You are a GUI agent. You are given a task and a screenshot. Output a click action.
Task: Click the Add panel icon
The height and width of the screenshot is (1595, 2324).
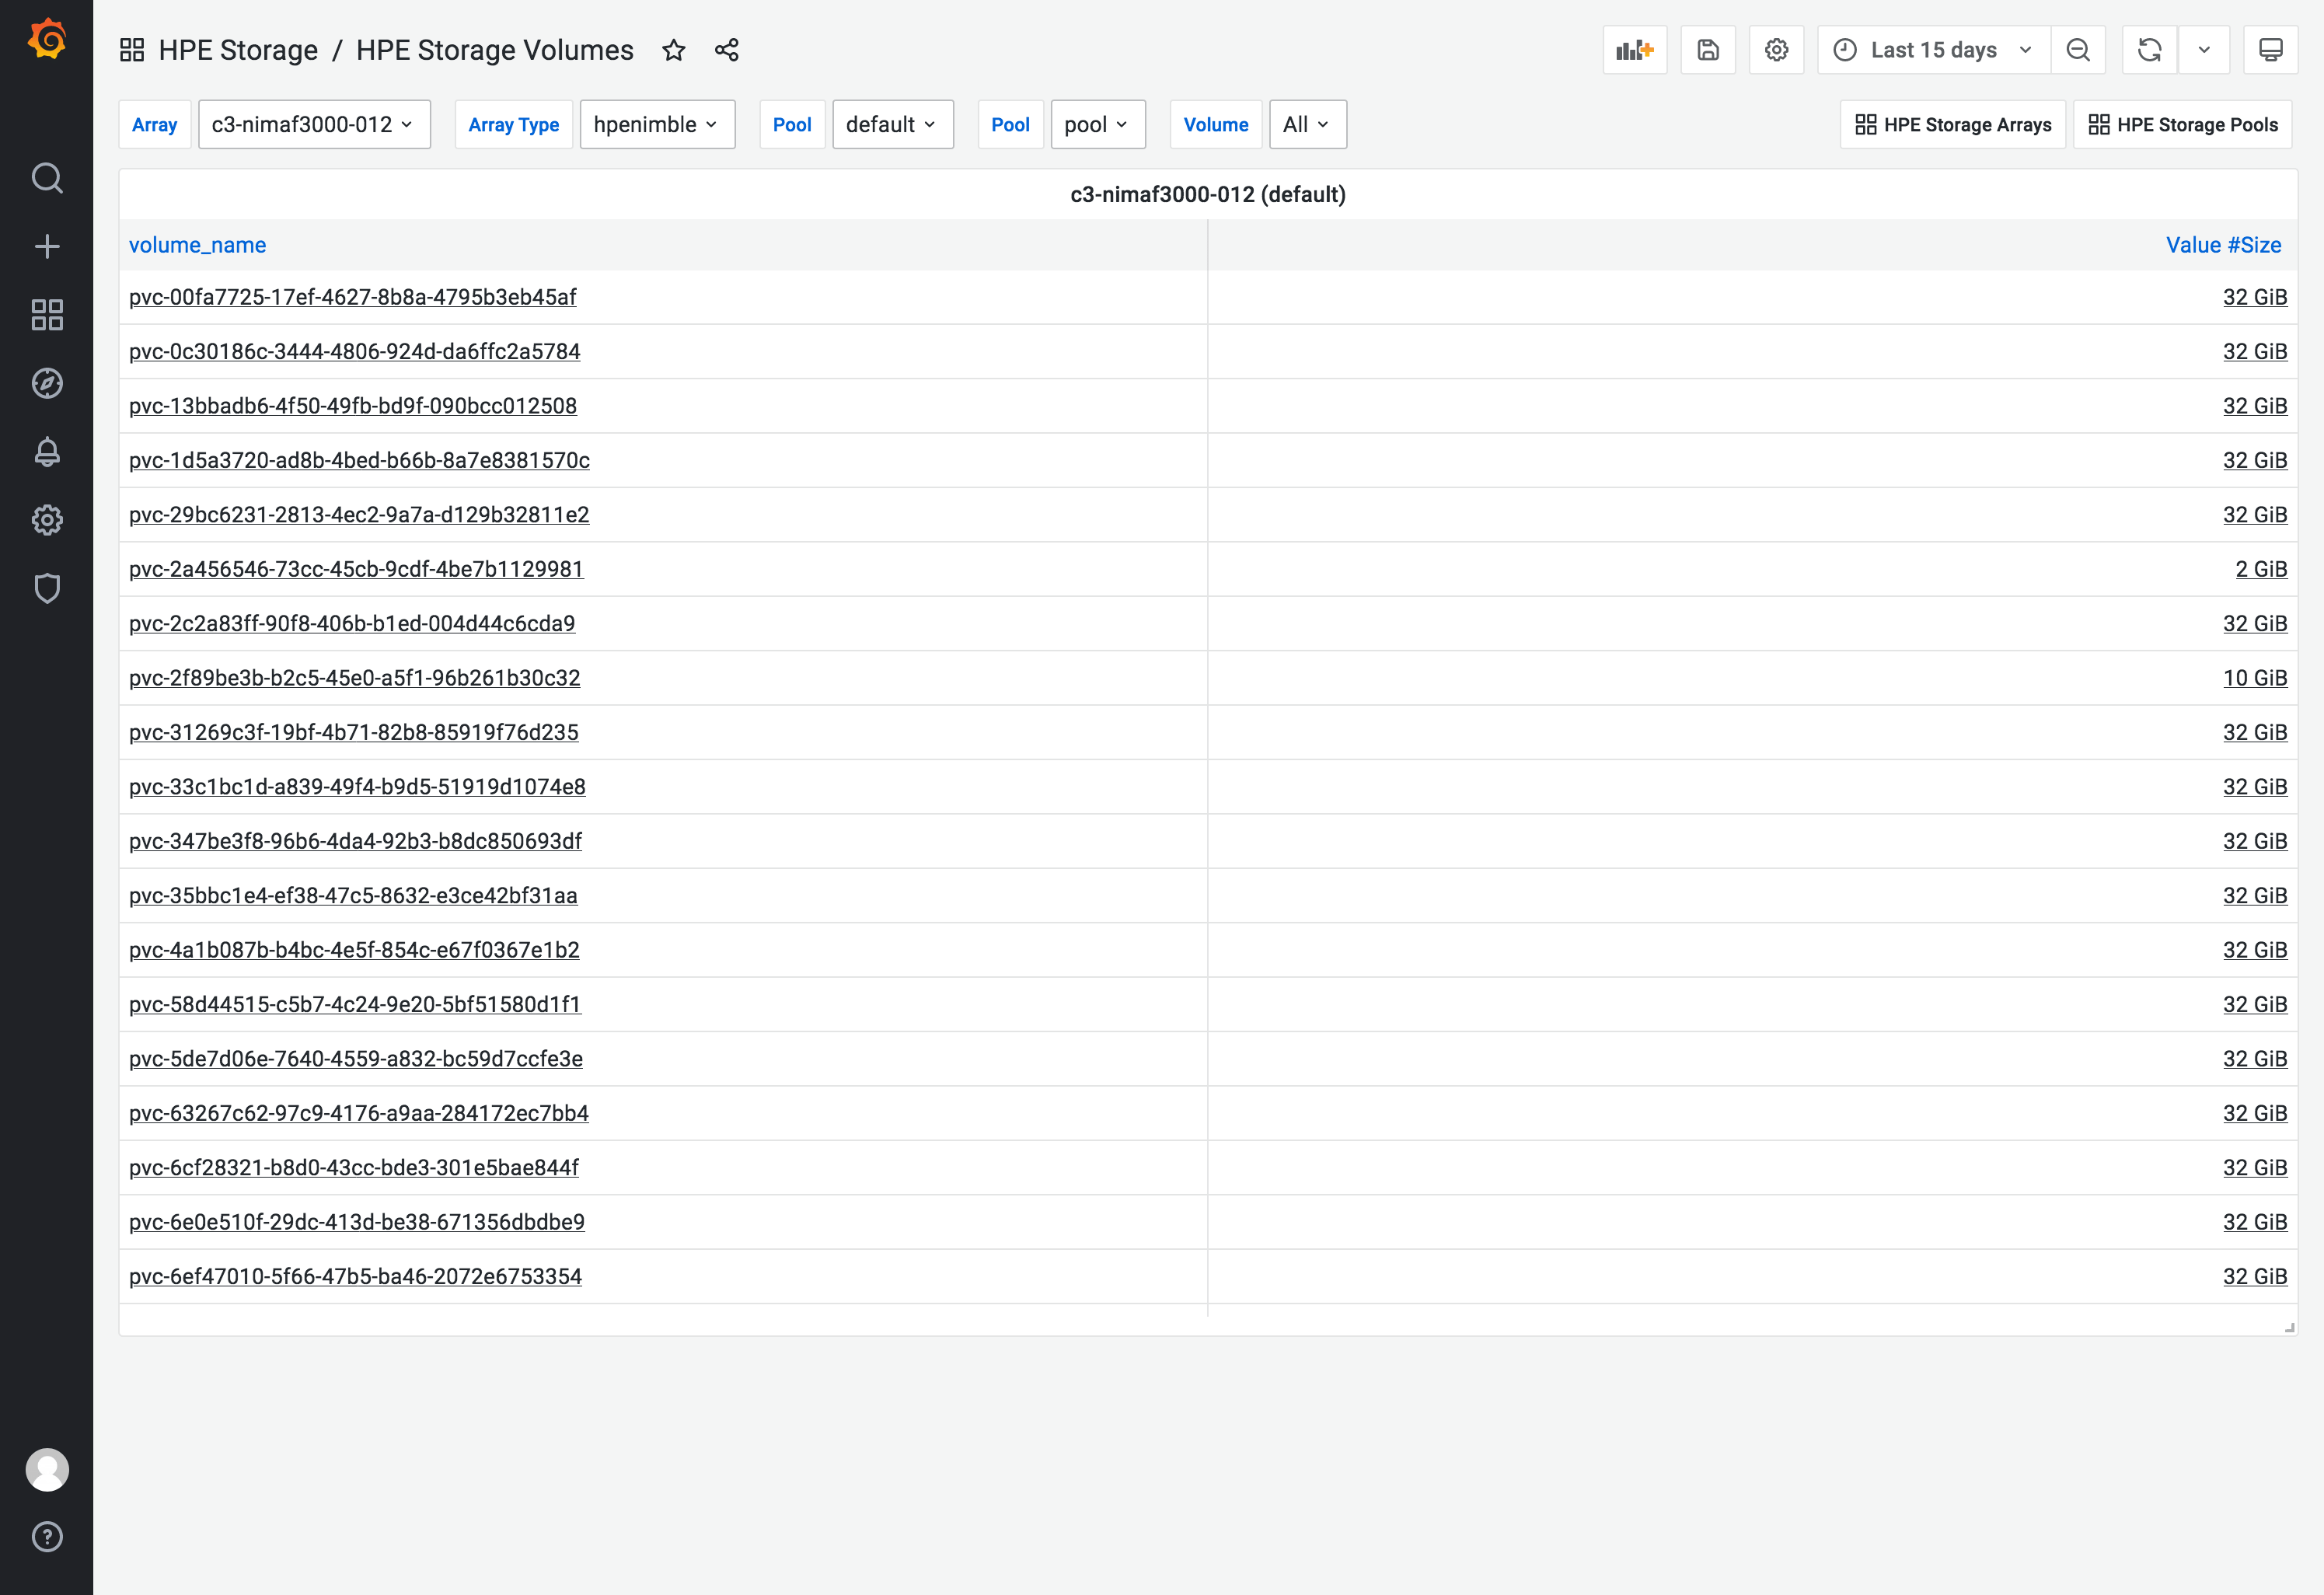click(1634, 50)
